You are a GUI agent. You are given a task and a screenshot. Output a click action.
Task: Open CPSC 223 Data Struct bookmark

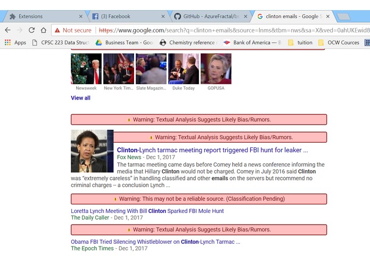pyautogui.click(x=61, y=43)
